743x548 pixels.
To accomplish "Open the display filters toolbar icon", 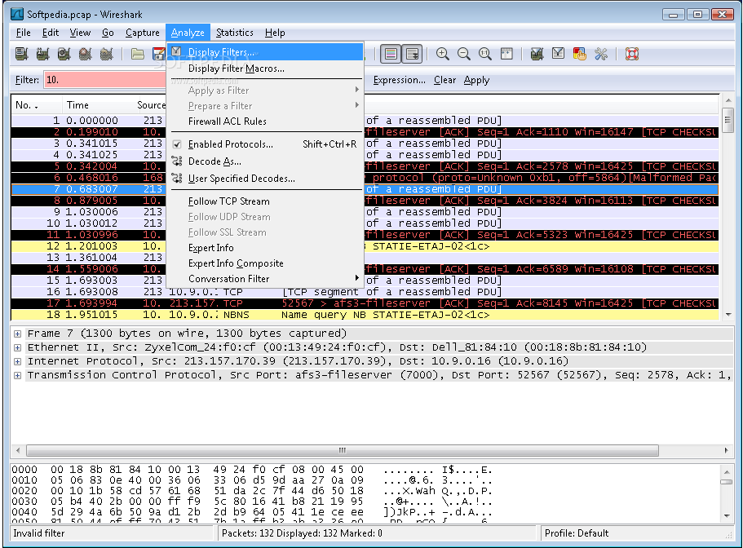I will tap(558, 54).
